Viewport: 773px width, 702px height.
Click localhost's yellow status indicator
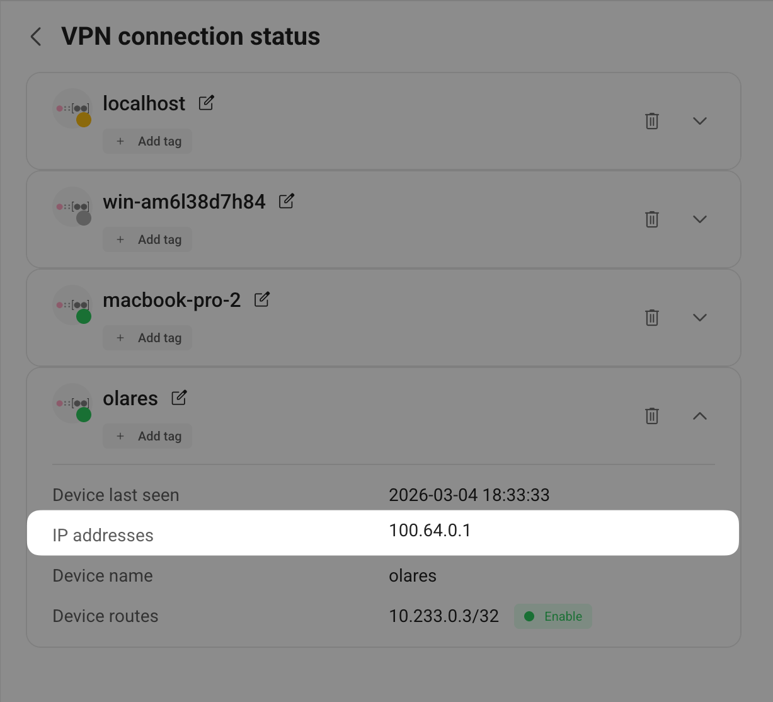(83, 119)
